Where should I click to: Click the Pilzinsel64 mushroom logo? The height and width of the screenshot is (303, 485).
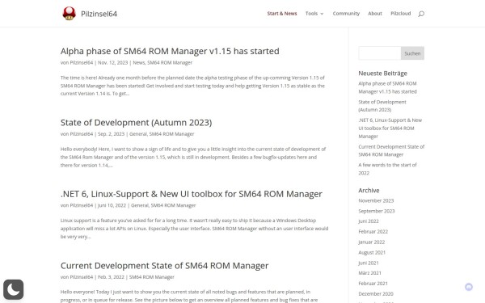[x=69, y=14]
